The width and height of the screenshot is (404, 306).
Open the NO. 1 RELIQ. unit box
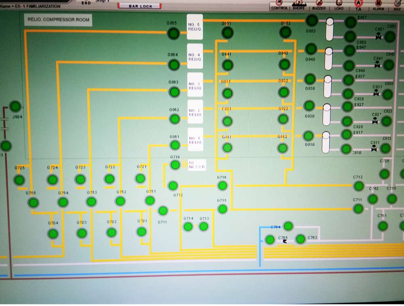pyautogui.click(x=195, y=140)
